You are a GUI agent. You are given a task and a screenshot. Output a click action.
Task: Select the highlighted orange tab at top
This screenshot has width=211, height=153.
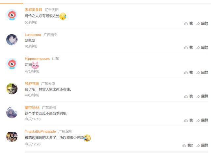pos(12,3)
